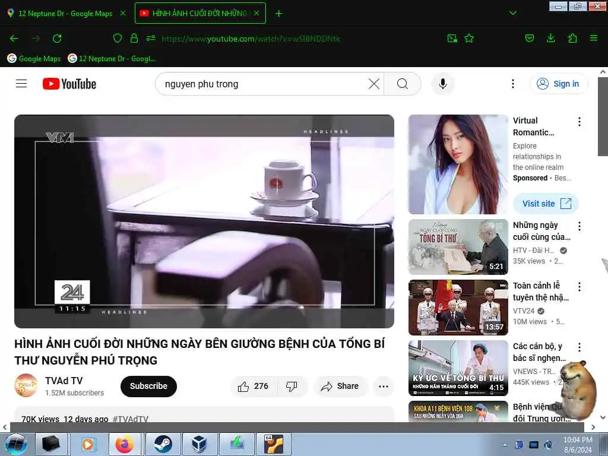Open TVAd TV channel name link
The height and width of the screenshot is (456, 608).
click(64, 381)
